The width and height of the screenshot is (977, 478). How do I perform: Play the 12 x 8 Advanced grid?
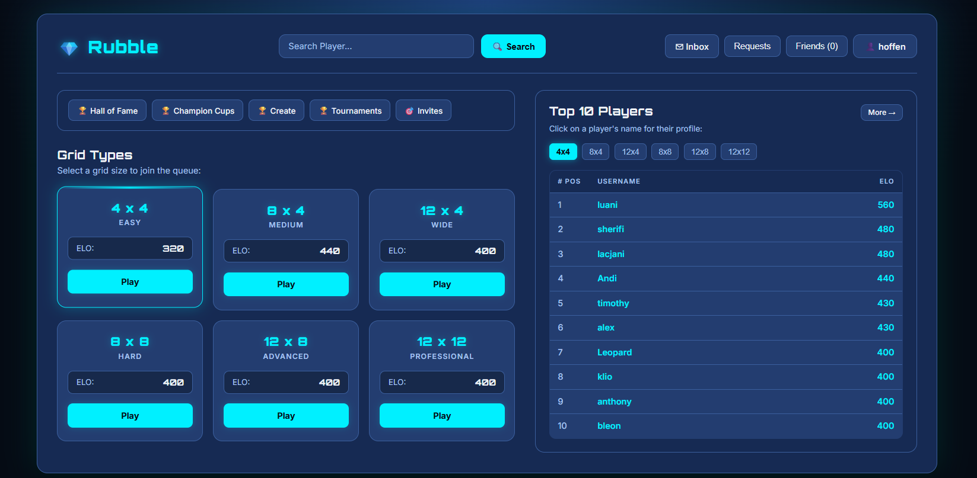coord(286,416)
